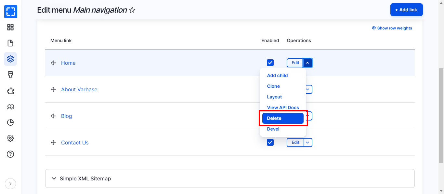Open the Reports pie chart icon
This screenshot has height=194, width=444.
(10, 122)
